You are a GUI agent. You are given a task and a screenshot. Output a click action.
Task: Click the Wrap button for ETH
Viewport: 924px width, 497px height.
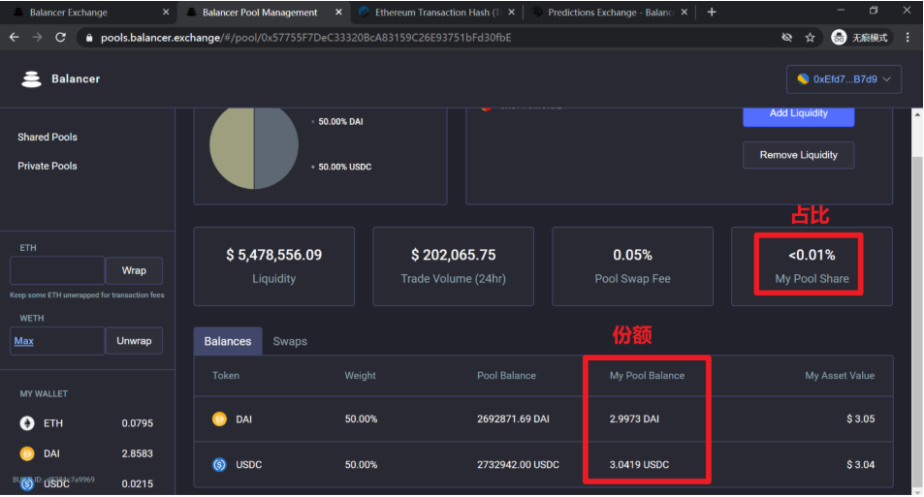(134, 270)
